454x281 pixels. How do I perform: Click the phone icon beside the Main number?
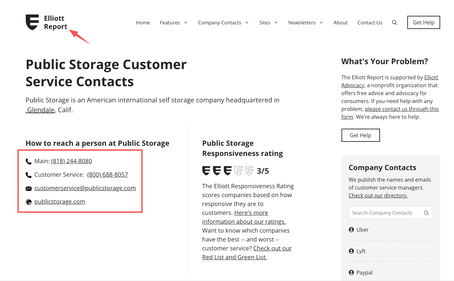tap(28, 161)
